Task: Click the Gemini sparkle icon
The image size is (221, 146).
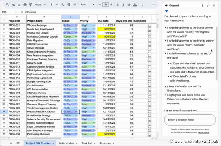Action: (166, 5)
